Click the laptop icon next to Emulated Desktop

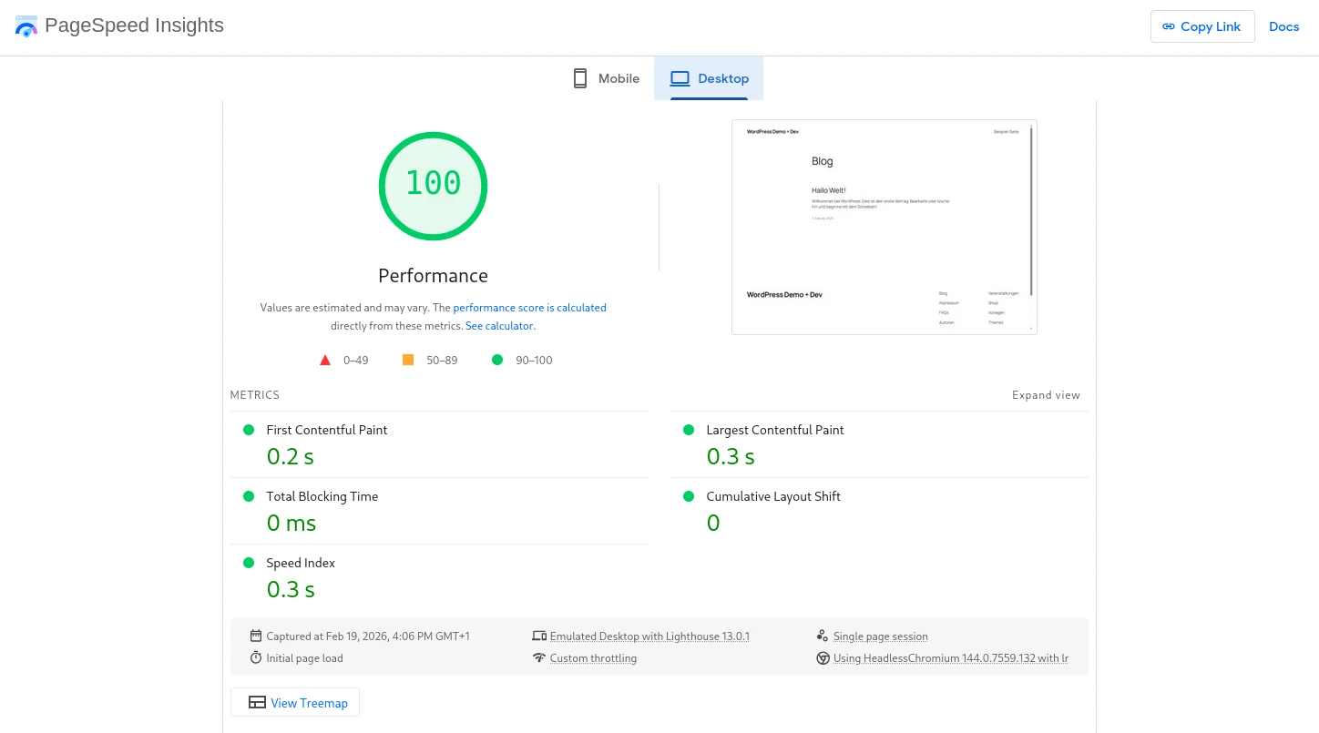click(539, 636)
